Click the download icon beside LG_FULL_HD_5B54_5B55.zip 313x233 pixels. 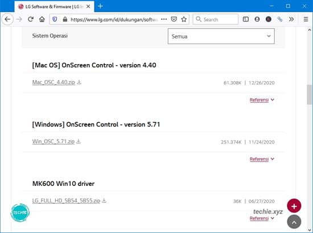(104, 200)
